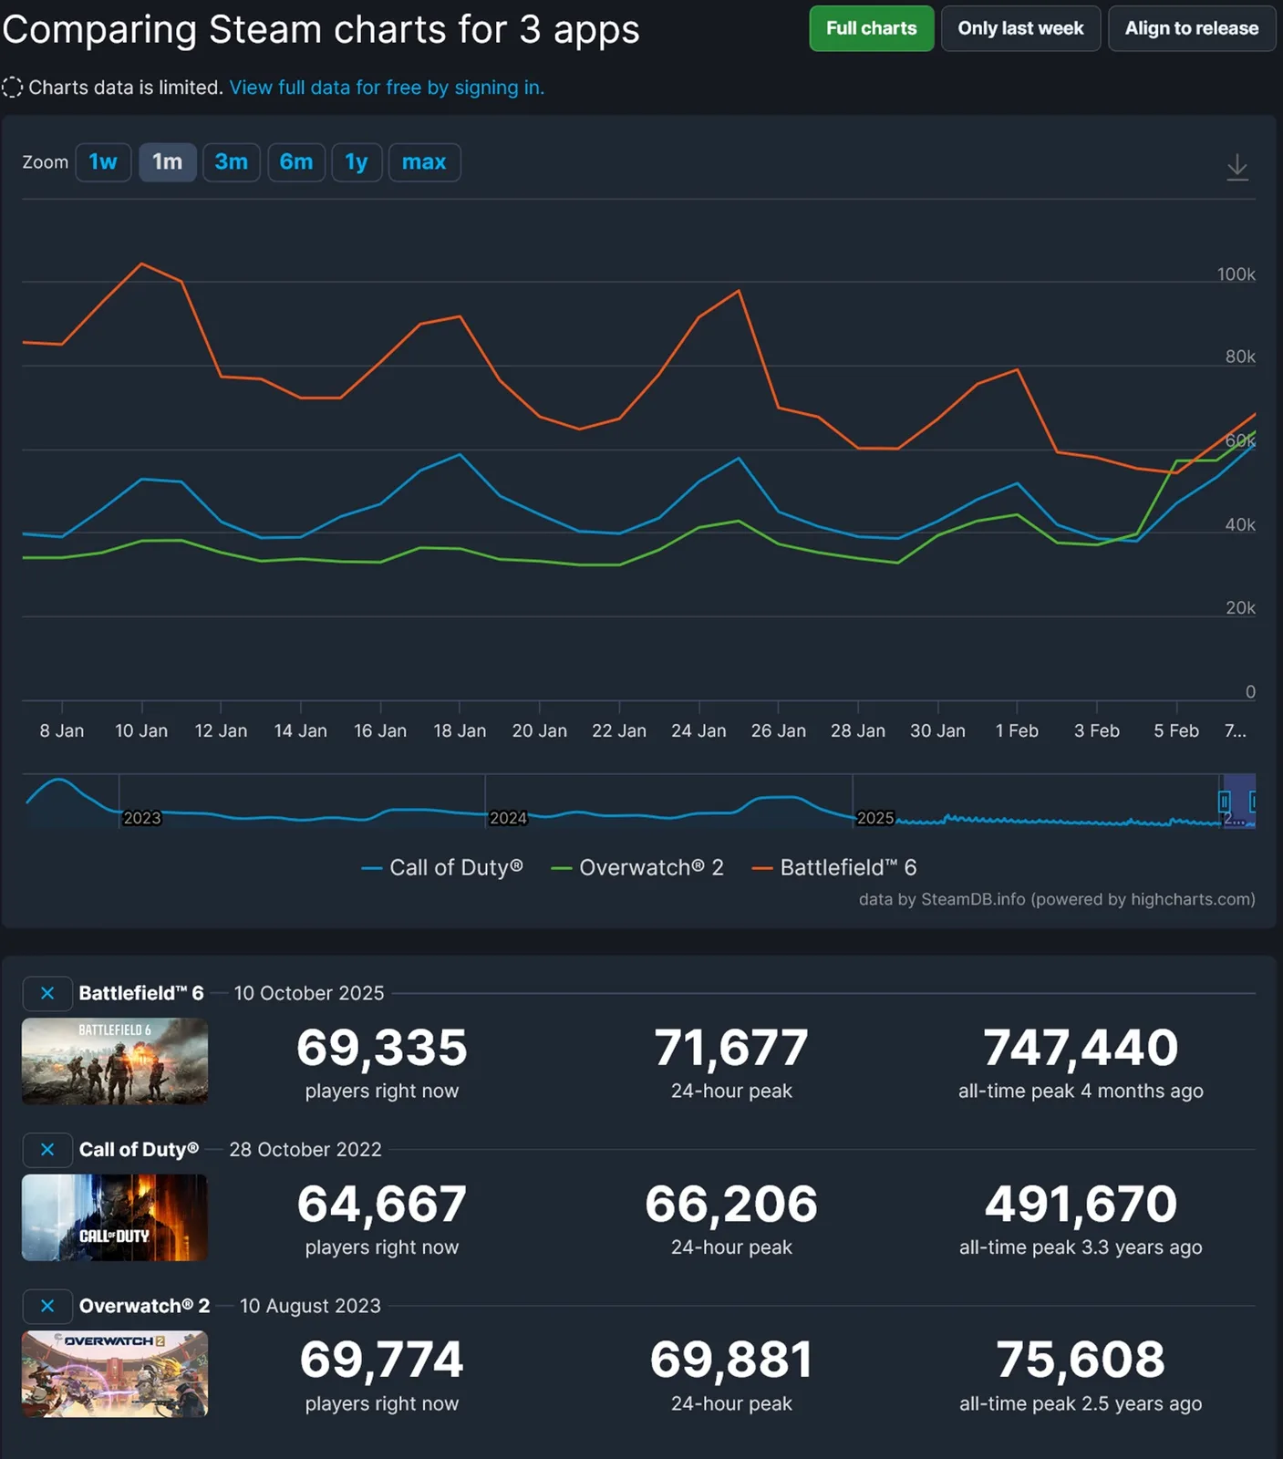Click the chart download icon

pos(1236,167)
